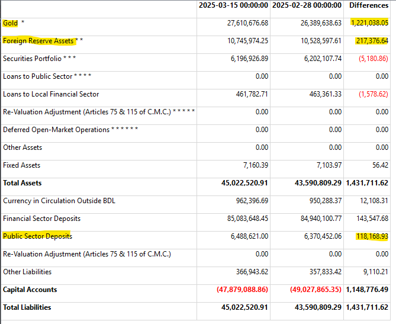Image resolution: width=396 pixels, height=324 pixels.
Task: Click difference 143,547.68
Action: tap(372, 219)
